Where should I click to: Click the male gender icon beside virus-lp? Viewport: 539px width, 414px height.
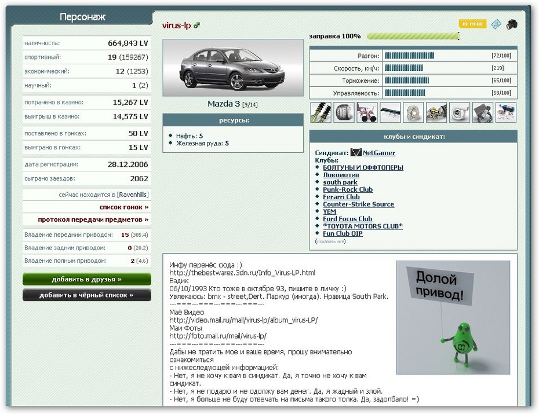[x=196, y=25]
